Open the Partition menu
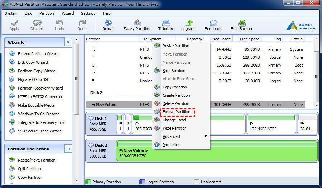The height and width of the screenshot is (188, 322). coord(47,13)
